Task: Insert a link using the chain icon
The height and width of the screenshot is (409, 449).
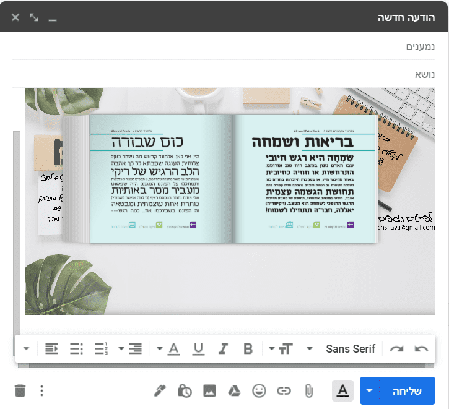Action: point(284,390)
